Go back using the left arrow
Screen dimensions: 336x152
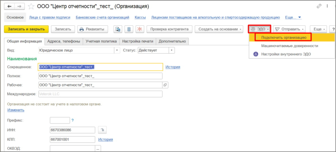(10, 7)
